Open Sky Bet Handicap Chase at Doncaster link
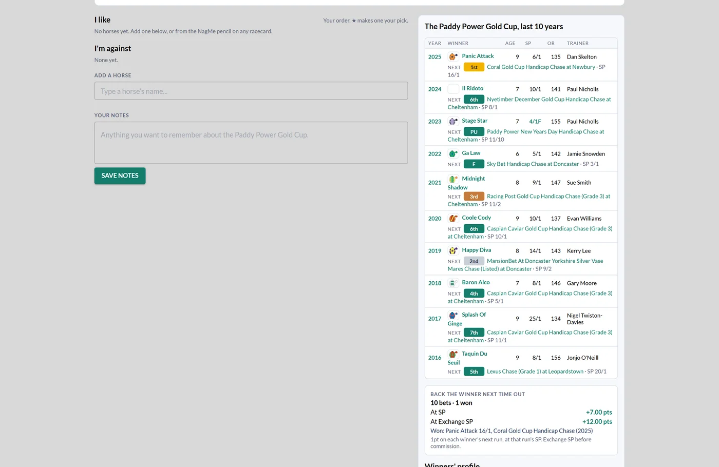The image size is (719, 467). pyautogui.click(x=533, y=164)
